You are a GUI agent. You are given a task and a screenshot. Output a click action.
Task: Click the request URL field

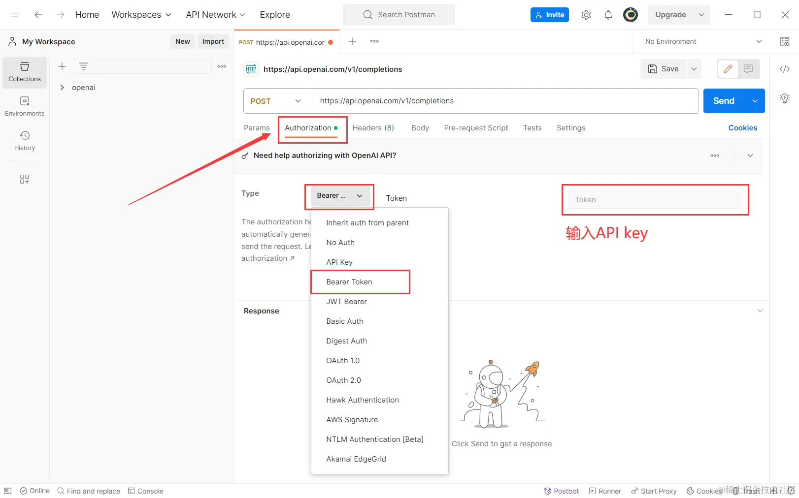tap(505, 101)
